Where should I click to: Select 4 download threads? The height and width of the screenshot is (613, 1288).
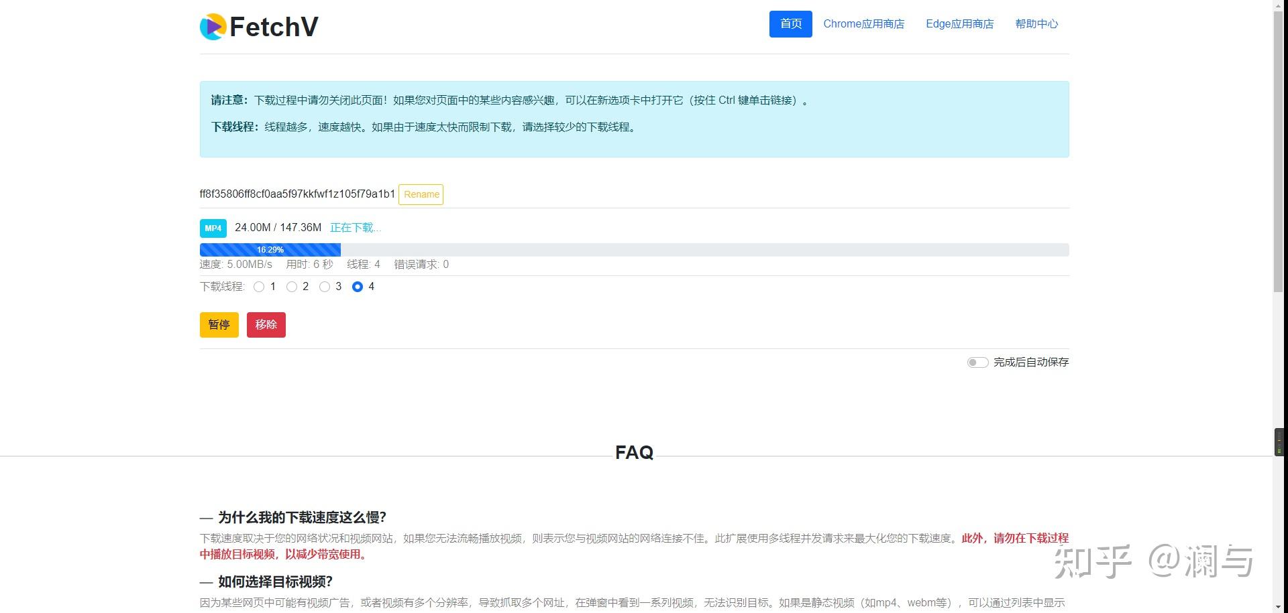358,287
